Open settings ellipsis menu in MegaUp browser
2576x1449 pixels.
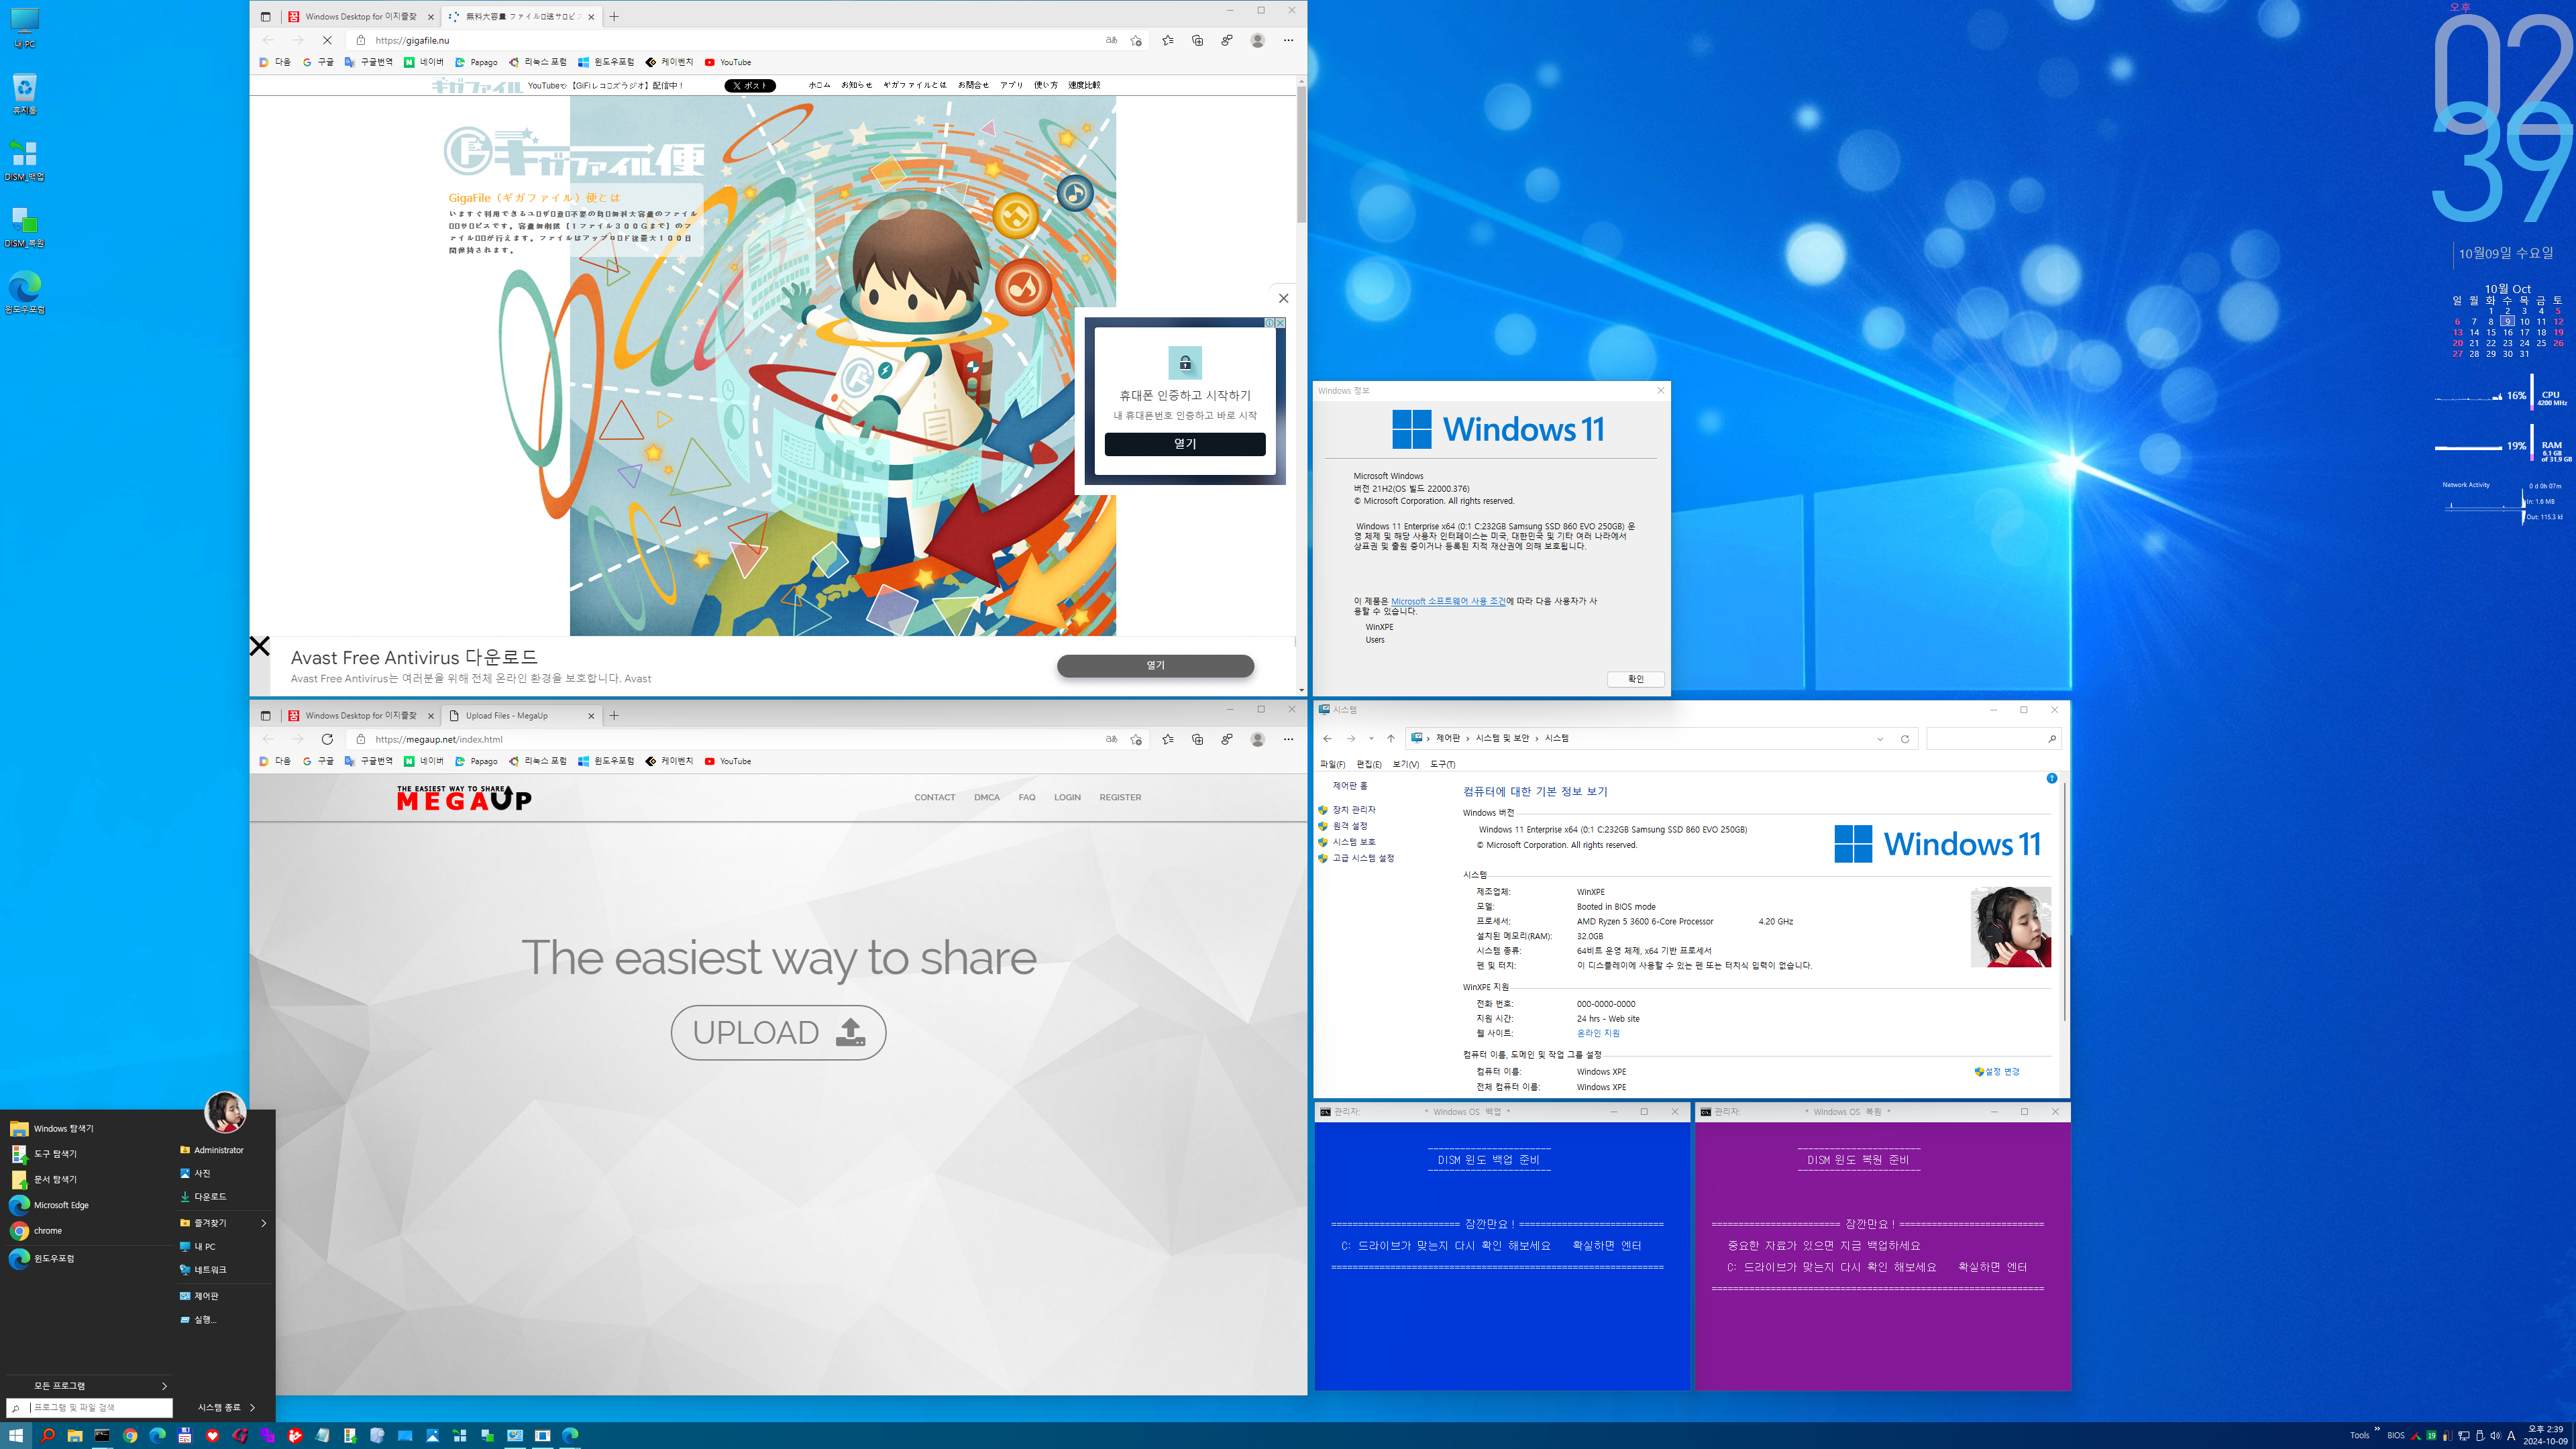click(1288, 739)
